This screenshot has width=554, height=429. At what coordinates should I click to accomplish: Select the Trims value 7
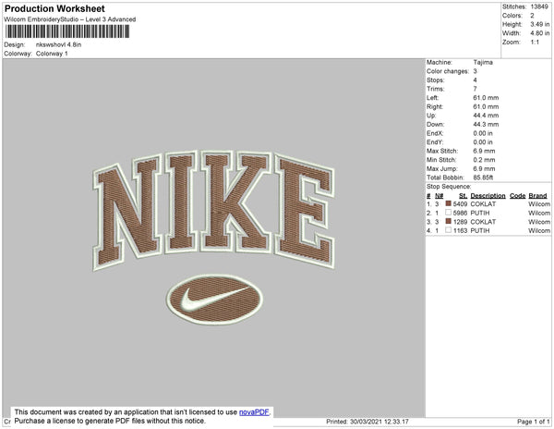[x=476, y=89]
